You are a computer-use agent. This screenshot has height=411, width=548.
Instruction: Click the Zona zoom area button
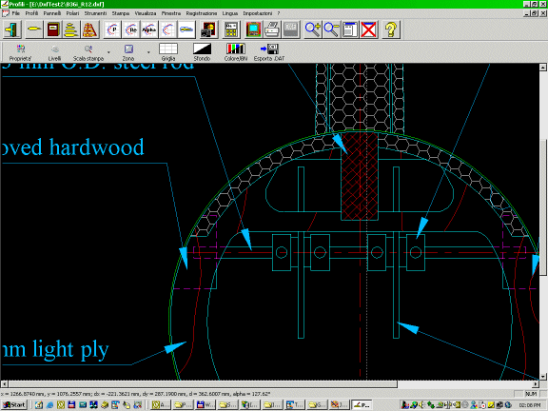128,52
